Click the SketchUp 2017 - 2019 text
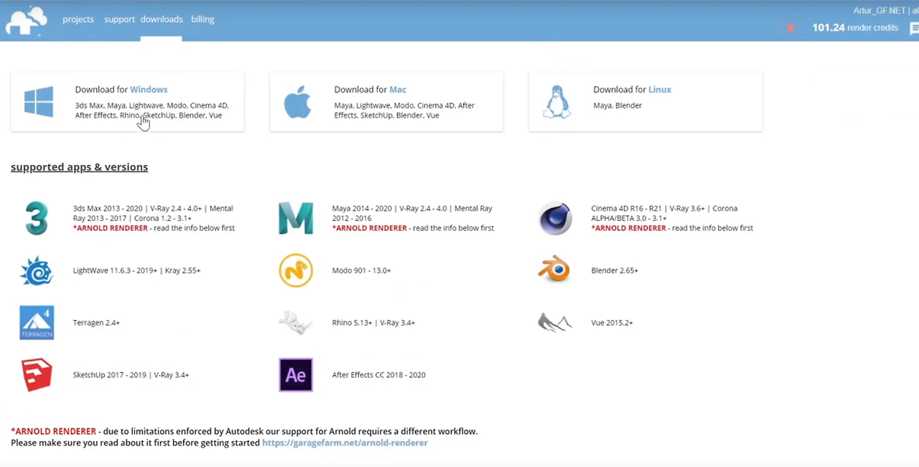 (x=131, y=374)
